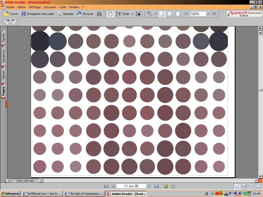Open the Affichage menu

coord(35,7)
